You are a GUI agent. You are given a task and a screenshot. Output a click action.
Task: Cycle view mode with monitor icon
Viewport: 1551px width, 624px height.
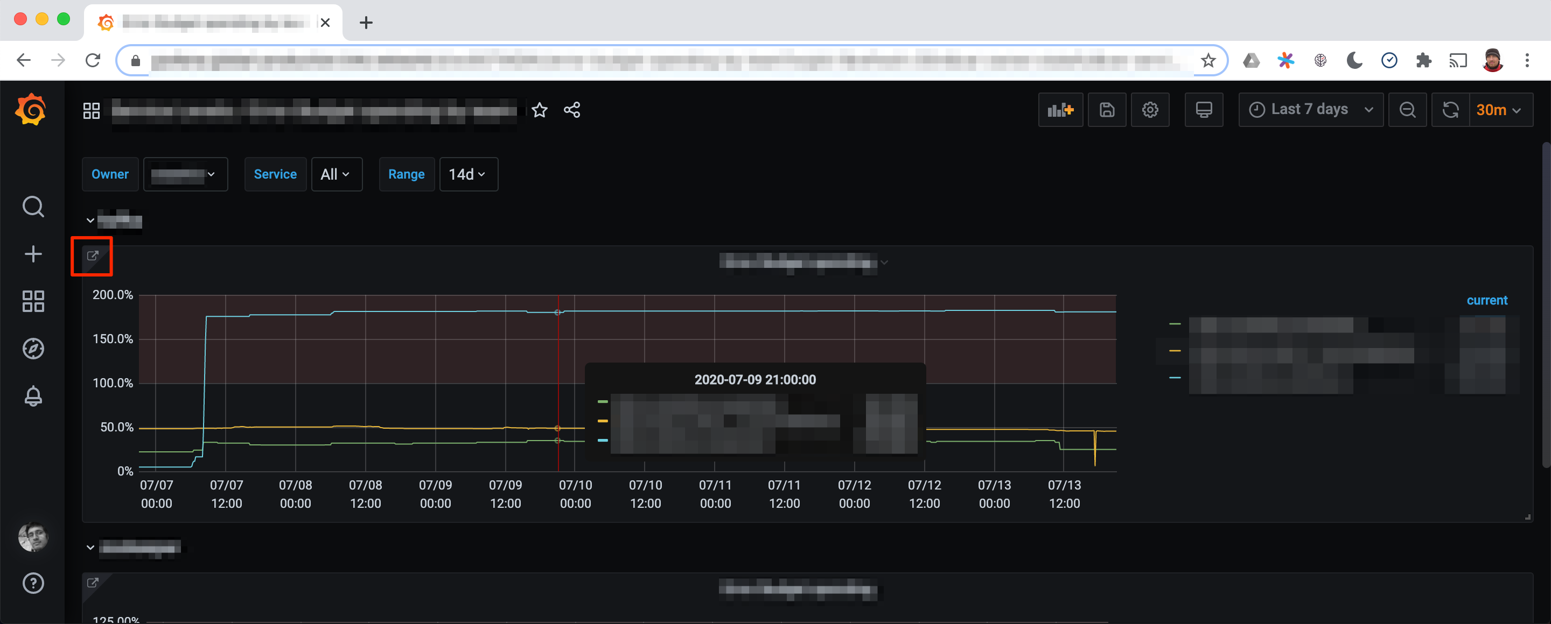1203,110
